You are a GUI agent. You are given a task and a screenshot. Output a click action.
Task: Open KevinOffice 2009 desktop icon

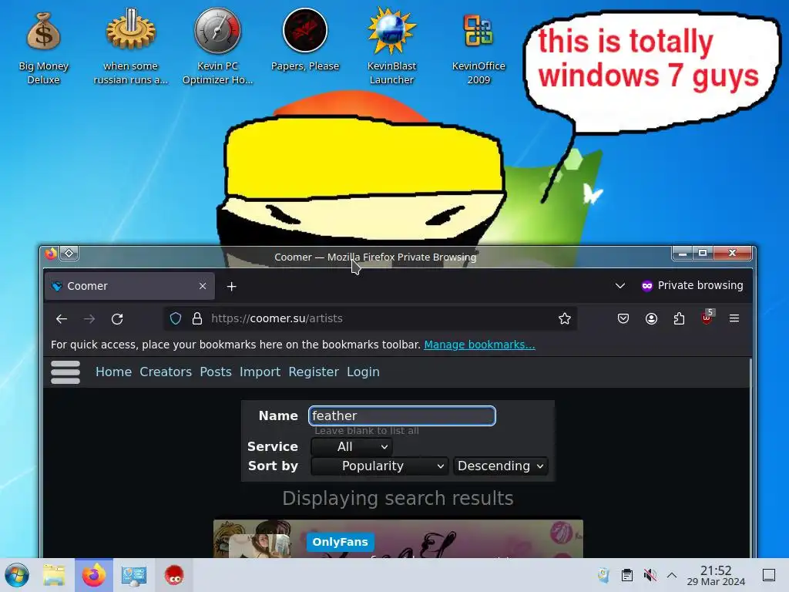478,48
